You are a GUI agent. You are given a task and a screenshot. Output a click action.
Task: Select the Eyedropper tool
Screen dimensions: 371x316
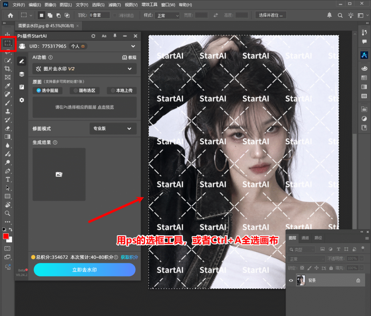pyautogui.click(x=8, y=86)
